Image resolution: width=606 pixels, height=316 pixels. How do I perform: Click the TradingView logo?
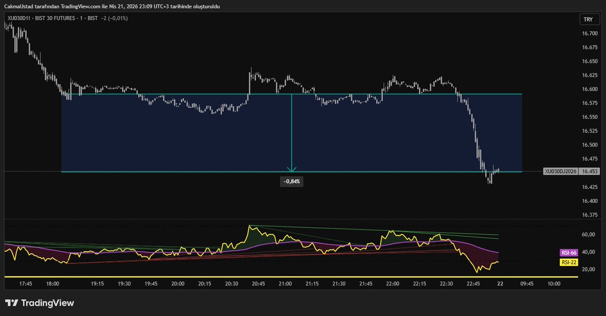pos(40,303)
